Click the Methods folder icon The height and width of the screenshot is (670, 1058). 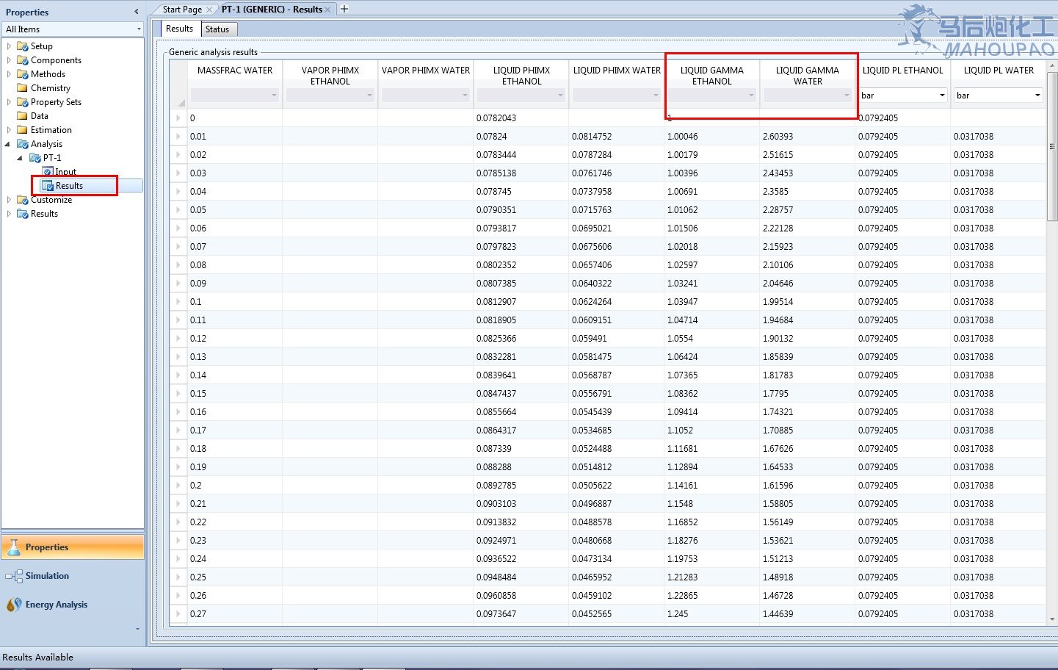coord(22,74)
